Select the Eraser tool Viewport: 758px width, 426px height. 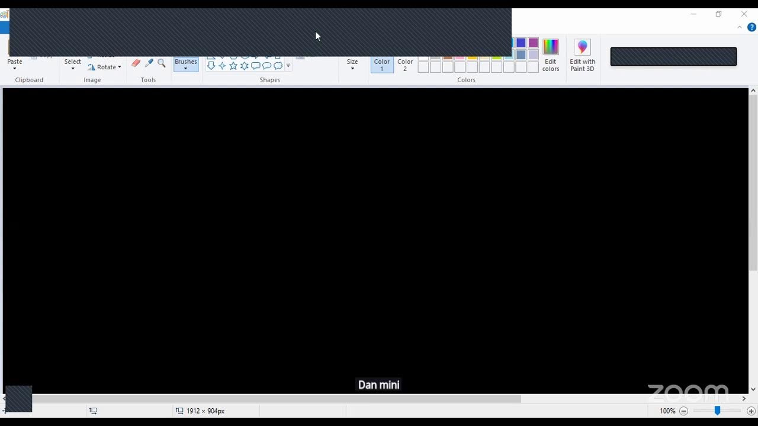[x=136, y=63]
